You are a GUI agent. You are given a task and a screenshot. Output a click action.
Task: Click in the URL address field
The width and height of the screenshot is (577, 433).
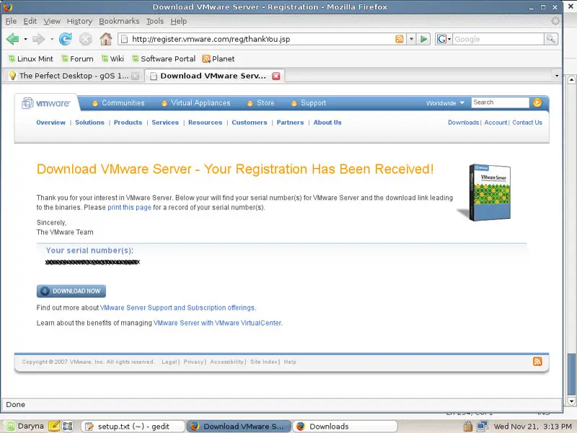tap(262, 39)
